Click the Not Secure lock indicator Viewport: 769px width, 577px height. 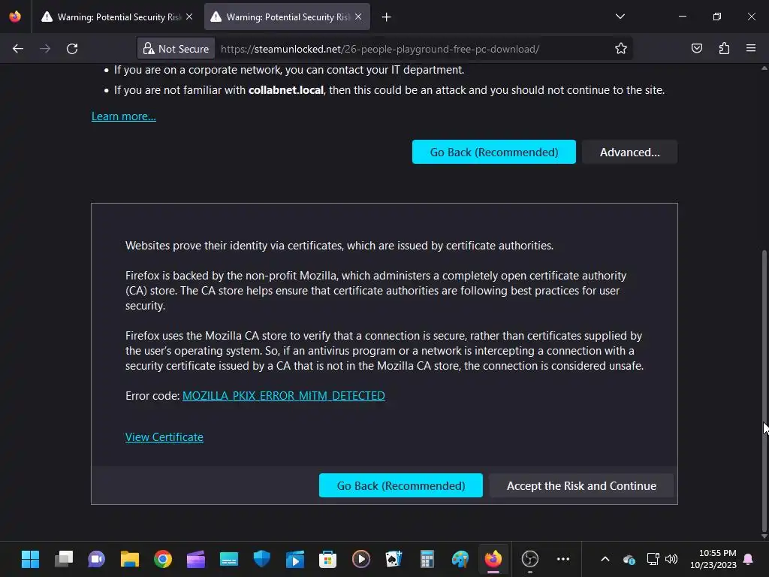(x=176, y=49)
